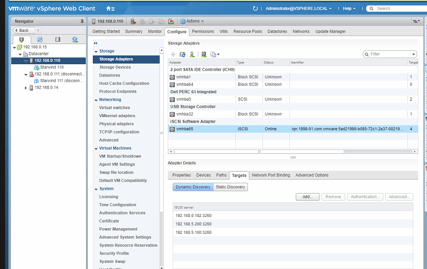This screenshot has width=427, height=269.
Task: Open the Datastores tab
Action: click(x=277, y=31)
